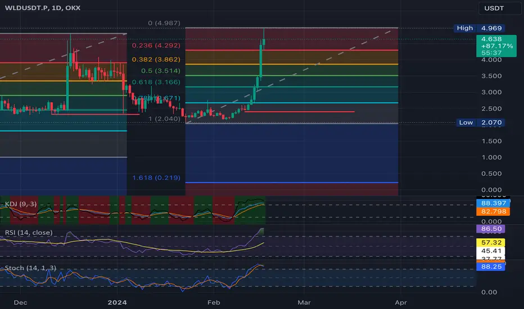
Task: Click the 4.000 price axis tick
Action: [x=491, y=60]
